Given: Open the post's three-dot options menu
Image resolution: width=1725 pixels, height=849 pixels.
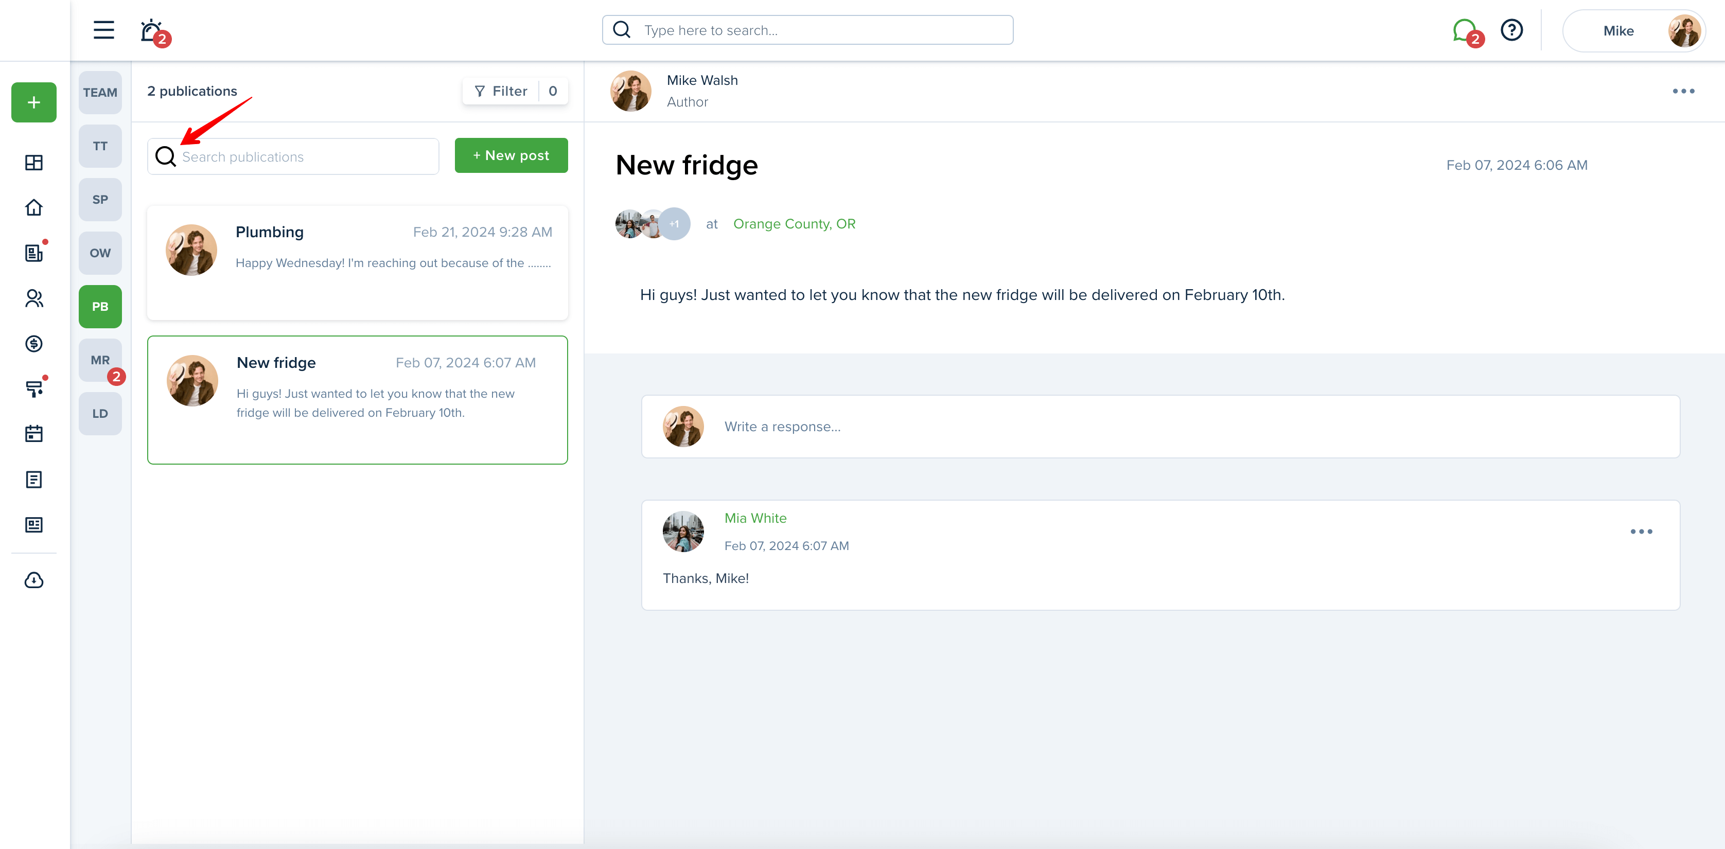Looking at the screenshot, I should tap(1683, 91).
